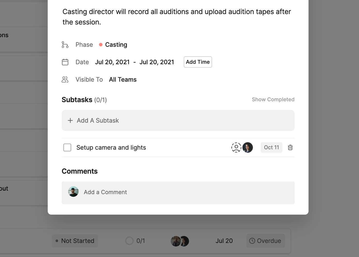Click the Add a Comment field
Image resolution: width=359 pixels, height=257 pixels.
point(185,192)
